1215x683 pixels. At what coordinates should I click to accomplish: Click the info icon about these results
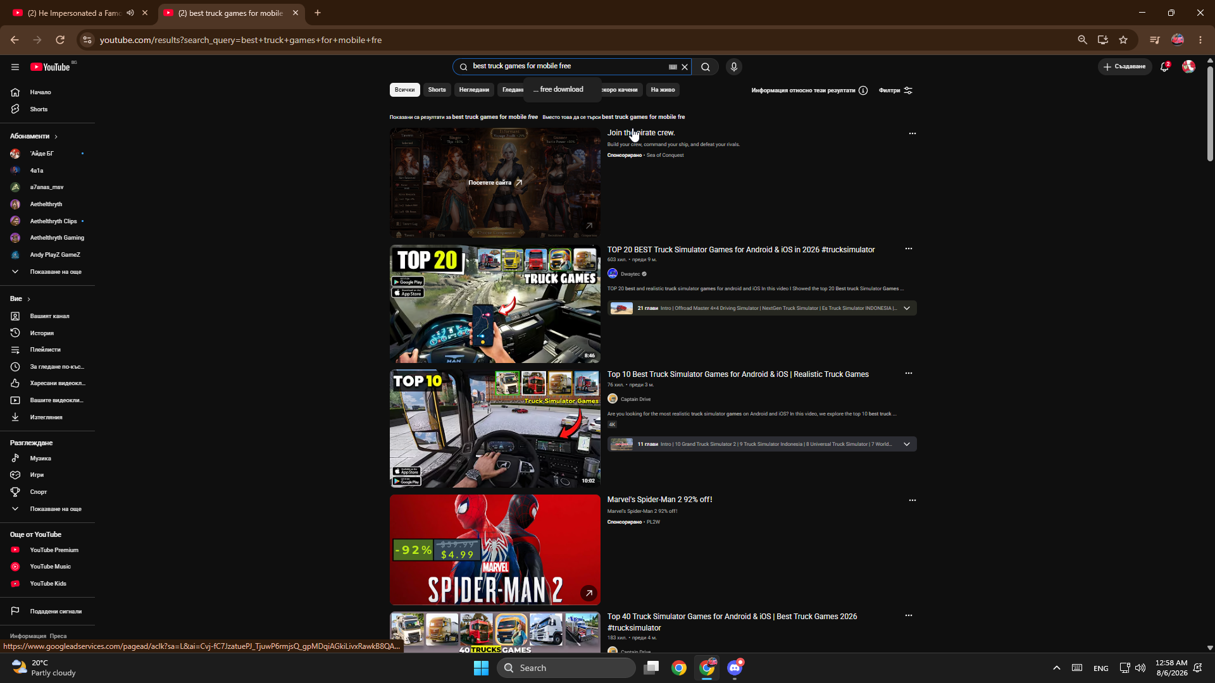(863, 90)
